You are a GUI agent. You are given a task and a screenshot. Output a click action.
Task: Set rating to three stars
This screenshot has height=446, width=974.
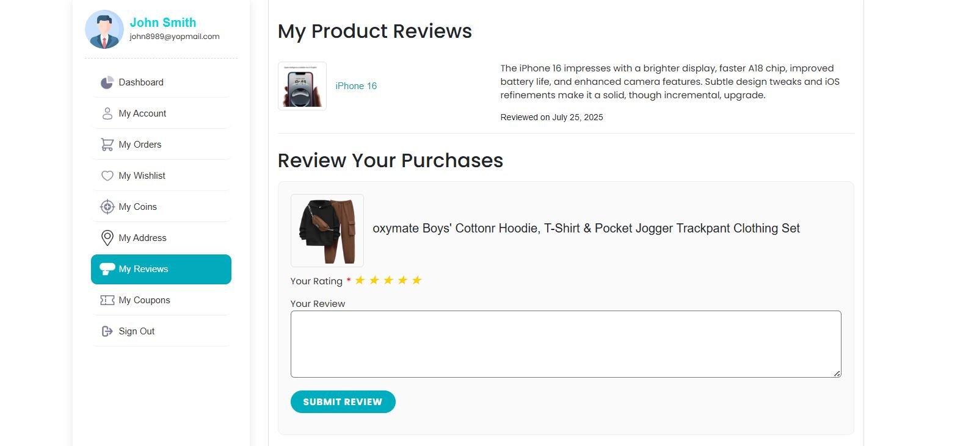click(388, 280)
